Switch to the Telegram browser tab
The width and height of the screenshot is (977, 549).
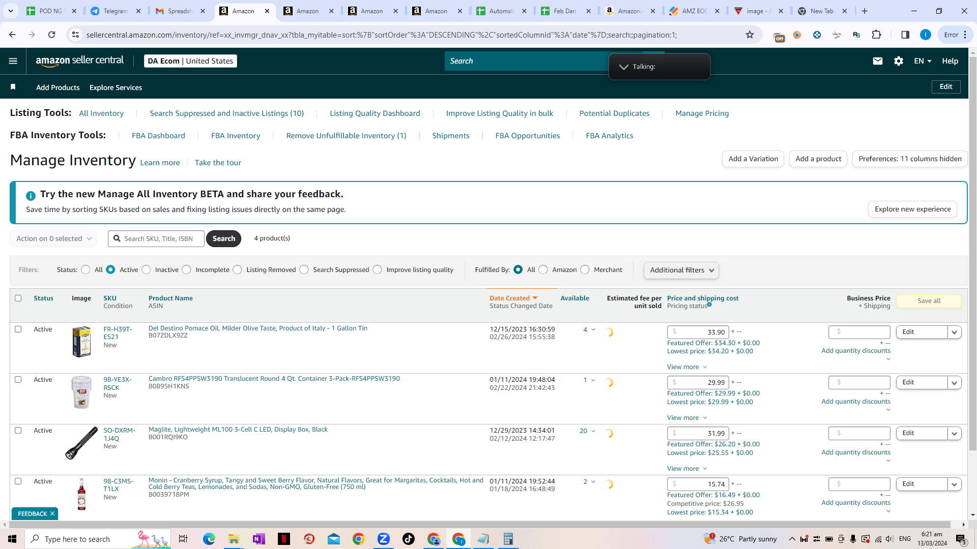116,11
